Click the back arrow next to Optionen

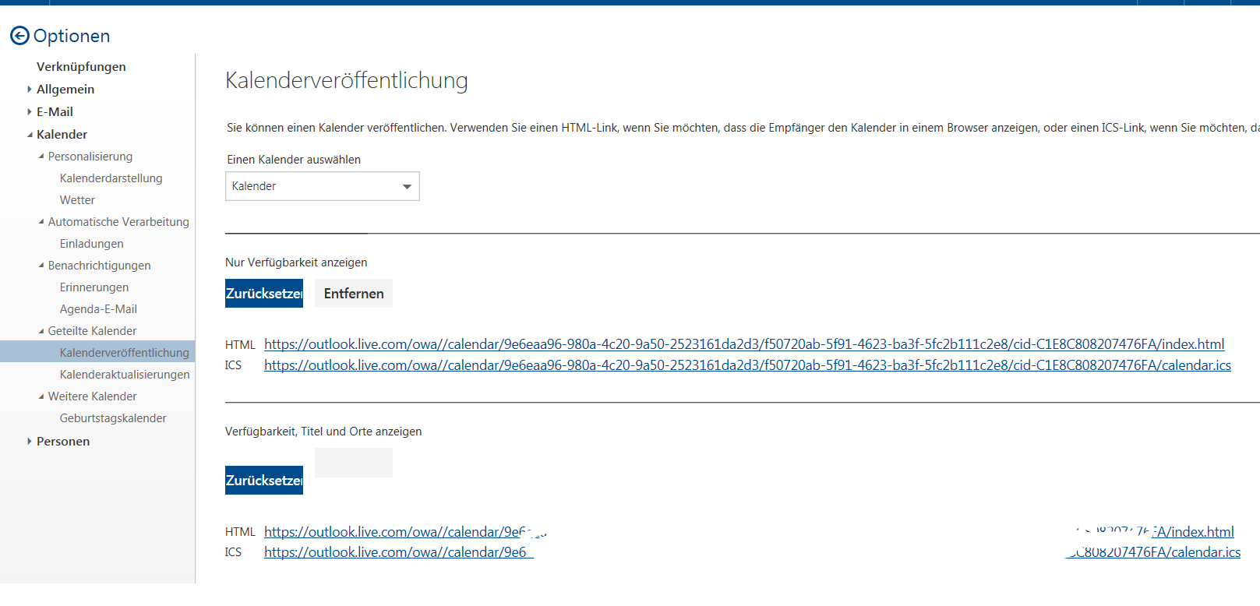19,36
